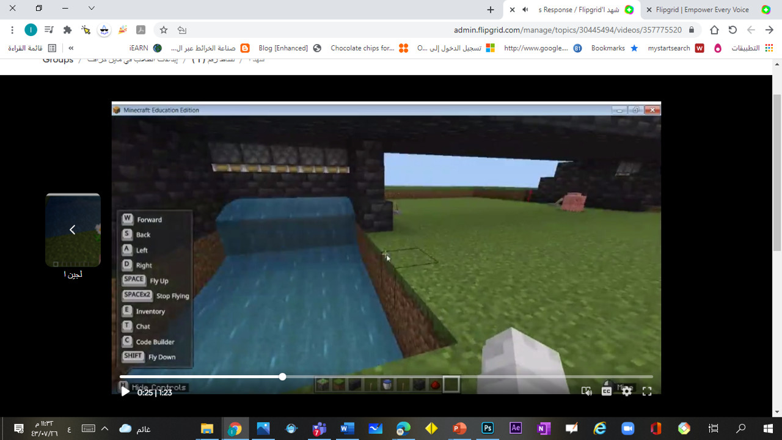Open Microsoft Word from the taskbar
Viewport: 782px width, 440px height.
tap(347, 428)
